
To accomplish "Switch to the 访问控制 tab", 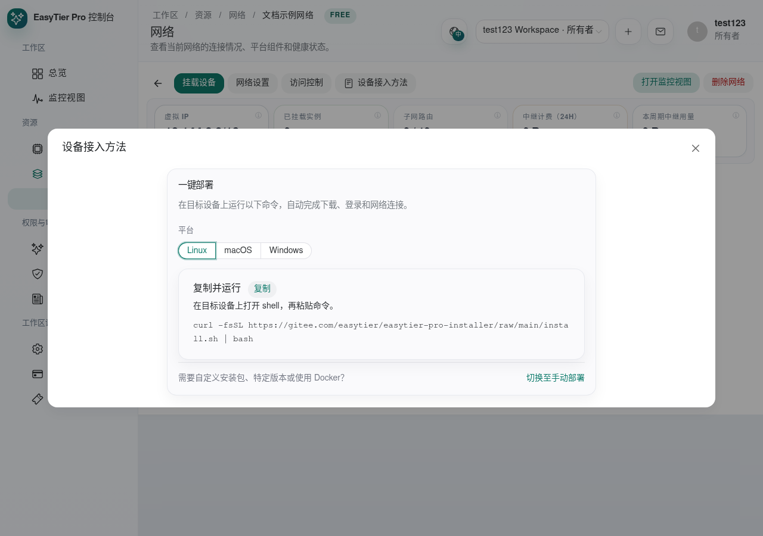I will pos(306,83).
